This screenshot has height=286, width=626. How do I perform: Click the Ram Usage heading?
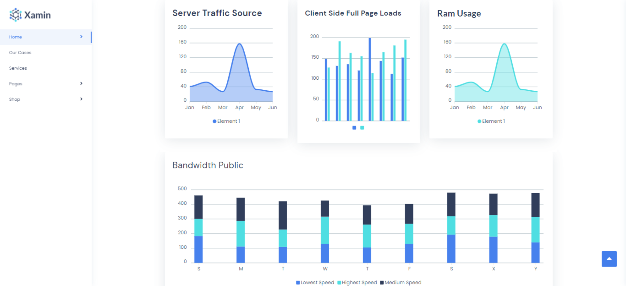pos(459,13)
